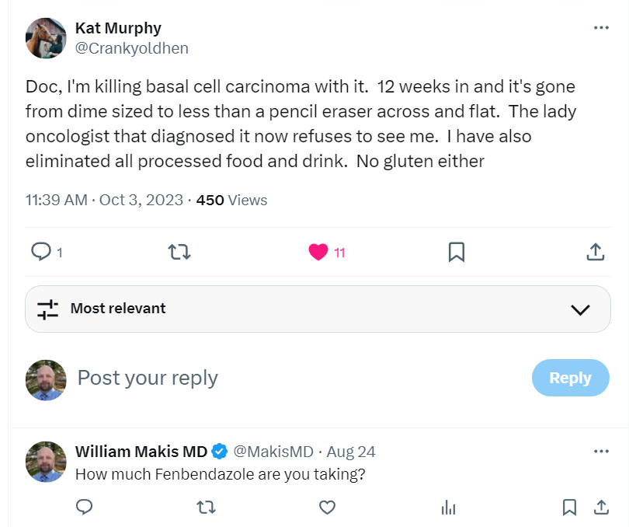Viewport: 629px width, 527px height.
Task: Reply to William Makis's Fenbendazole comment
Action: 85,508
